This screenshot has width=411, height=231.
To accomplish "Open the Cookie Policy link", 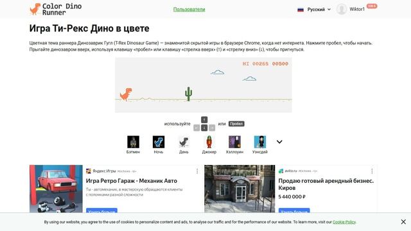I will (x=344, y=222).
